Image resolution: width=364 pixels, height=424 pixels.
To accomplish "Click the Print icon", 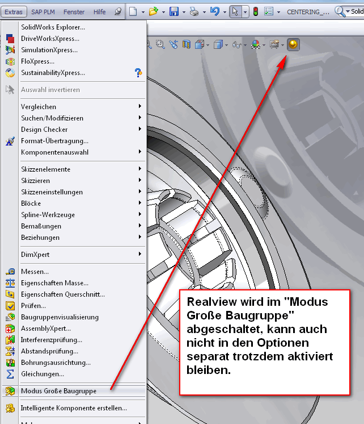I will point(194,11).
